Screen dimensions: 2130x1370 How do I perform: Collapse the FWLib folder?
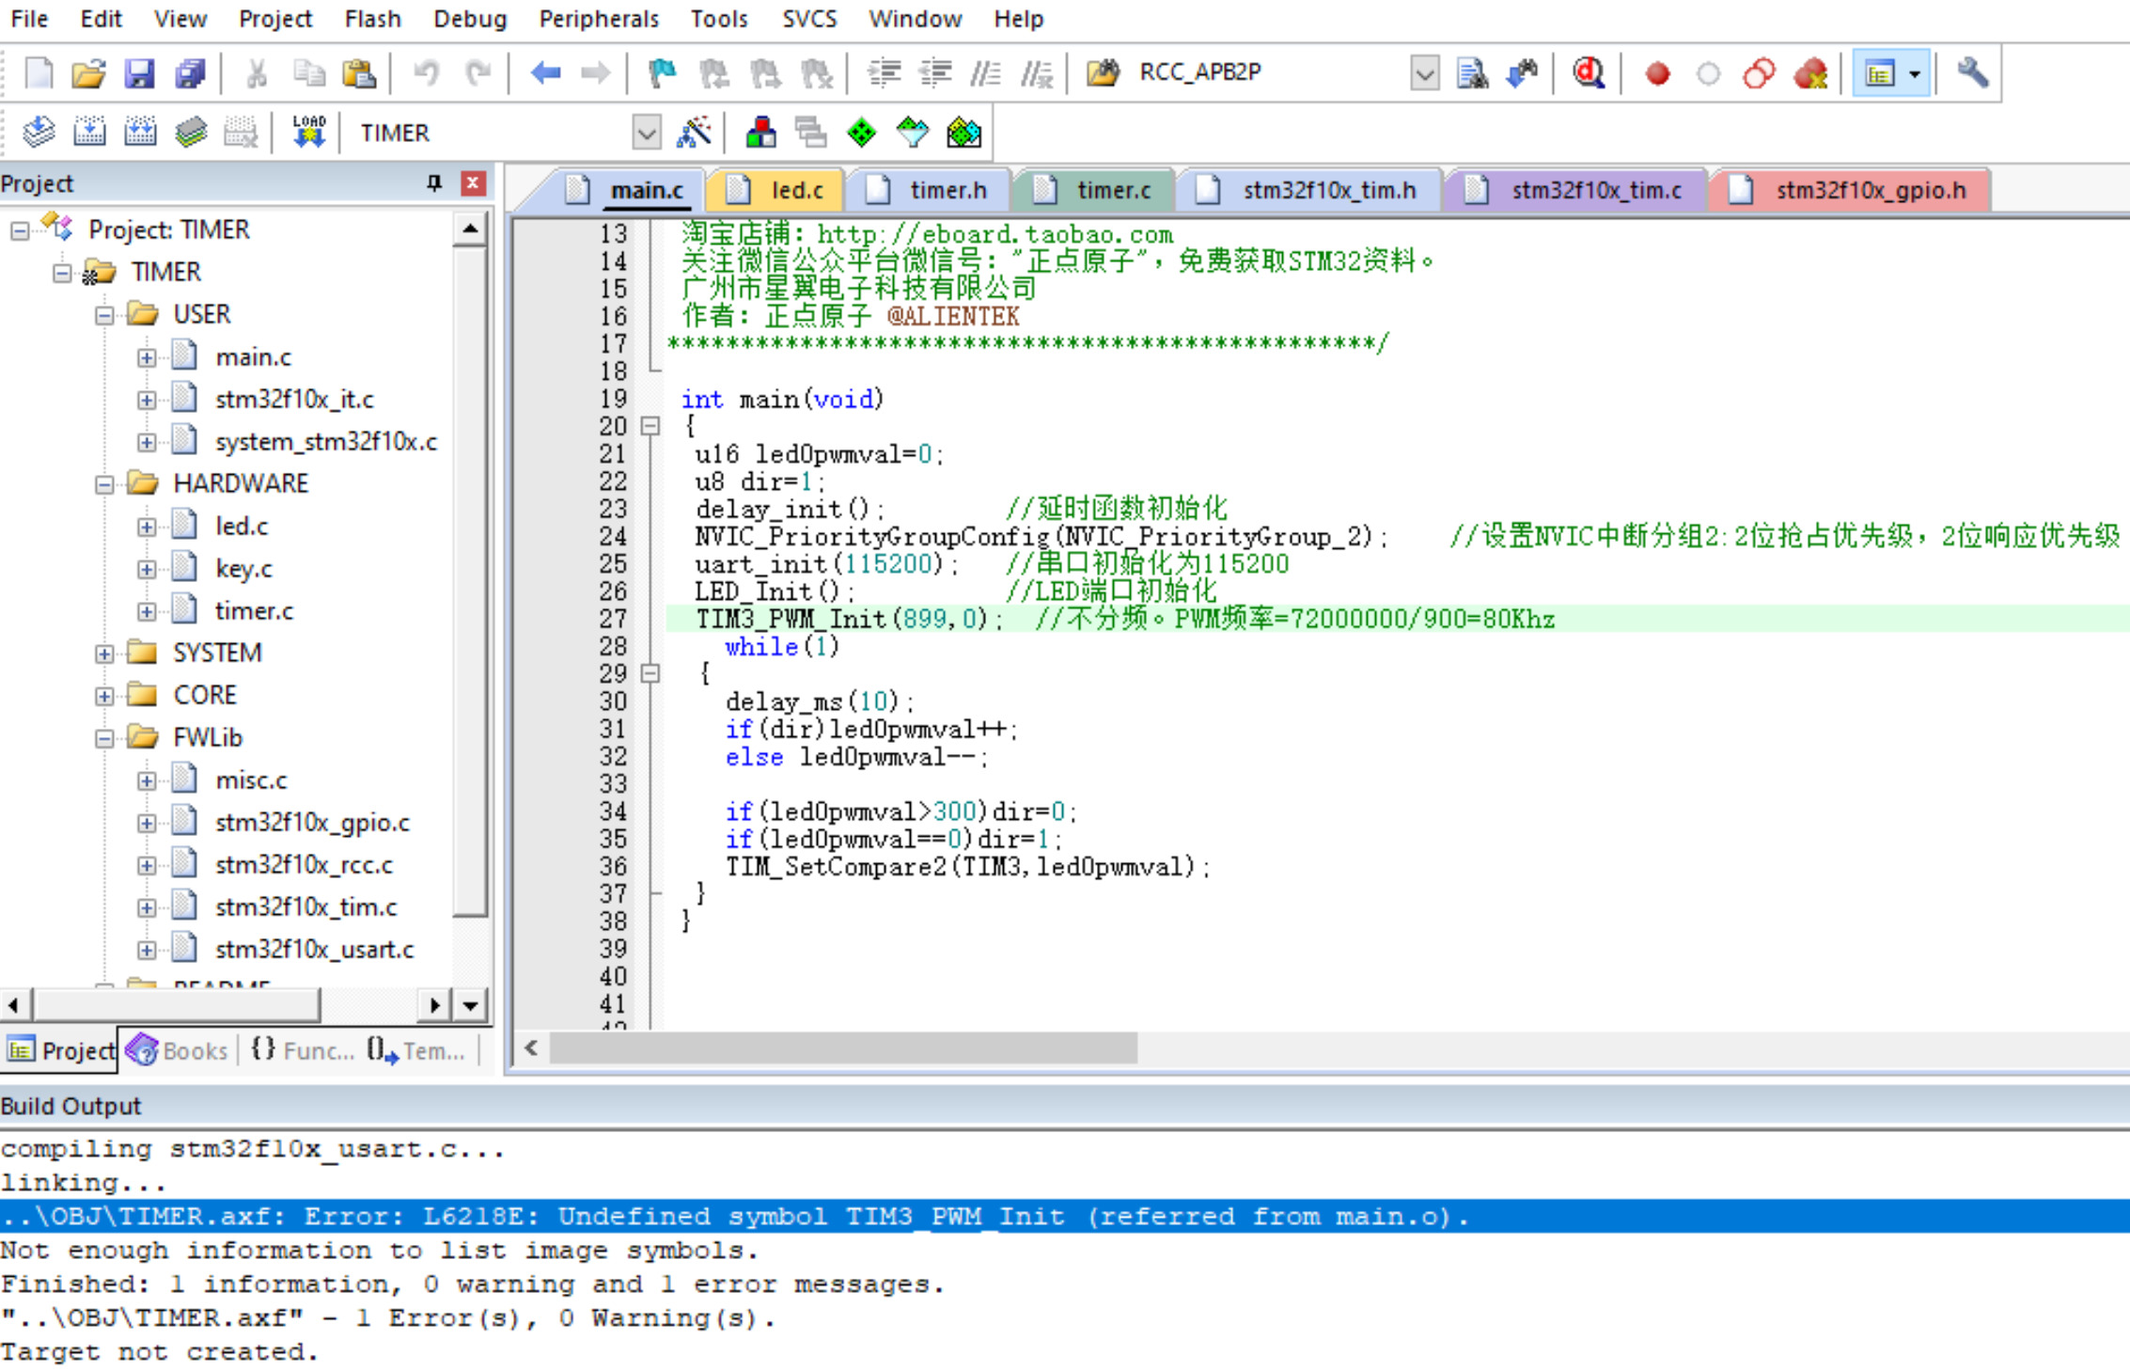coord(104,737)
